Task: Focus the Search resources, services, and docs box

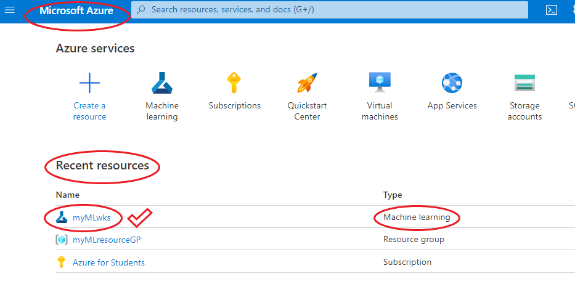Action: click(x=329, y=10)
